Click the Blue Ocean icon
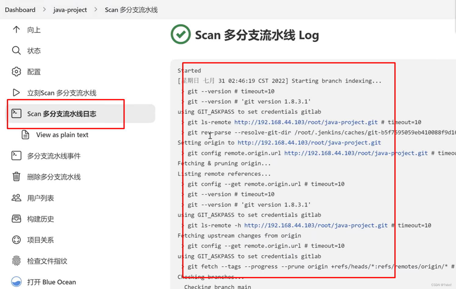The height and width of the screenshot is (289, 456). pos(16,282)
